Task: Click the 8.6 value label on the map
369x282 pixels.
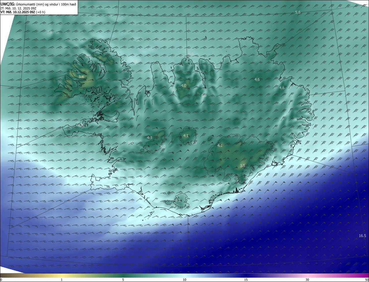Action: [x=204, y=95]
